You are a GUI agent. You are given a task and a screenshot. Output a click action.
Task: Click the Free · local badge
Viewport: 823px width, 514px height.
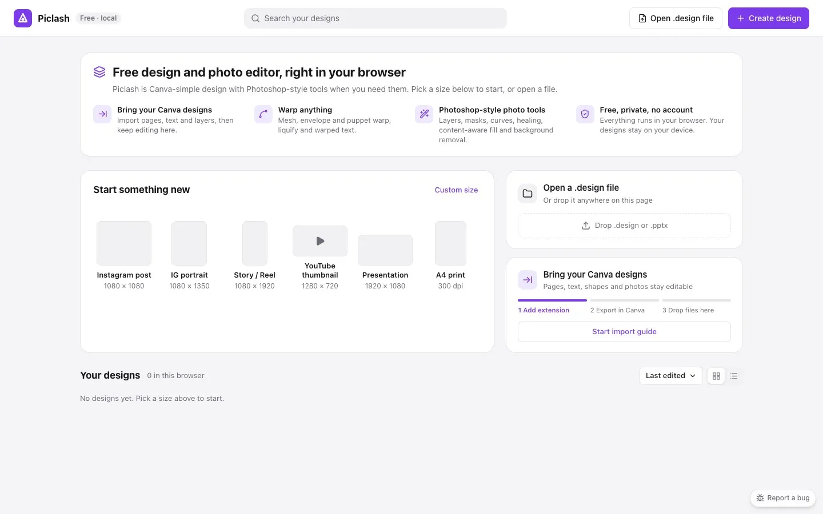pyautogui.click(x=98, y=18)
